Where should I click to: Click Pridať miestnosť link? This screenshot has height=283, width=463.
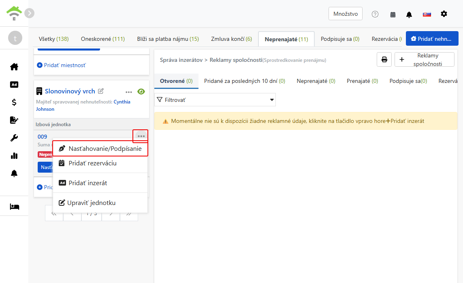pos(62,65)
